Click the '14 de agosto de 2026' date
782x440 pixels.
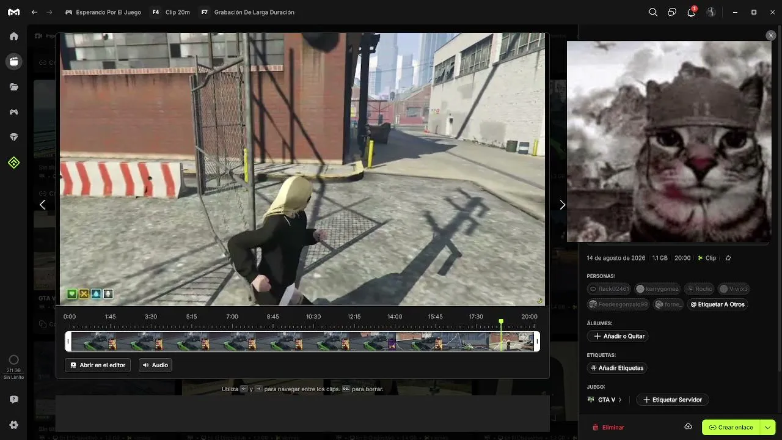(616, 258)
